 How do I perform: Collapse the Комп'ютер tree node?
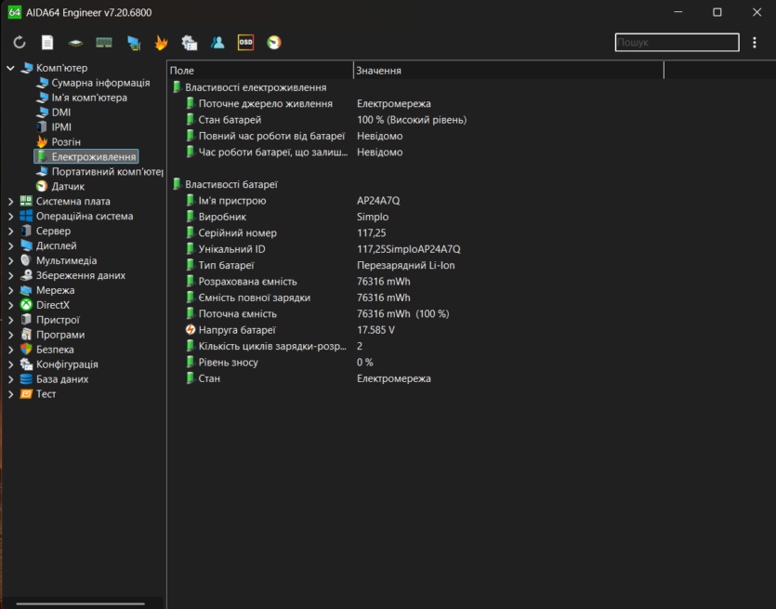[11, 68]
